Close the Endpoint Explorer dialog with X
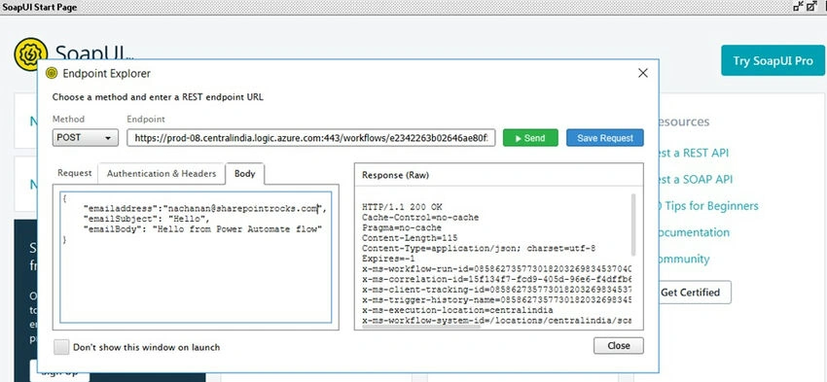 [x=642, y=73]
